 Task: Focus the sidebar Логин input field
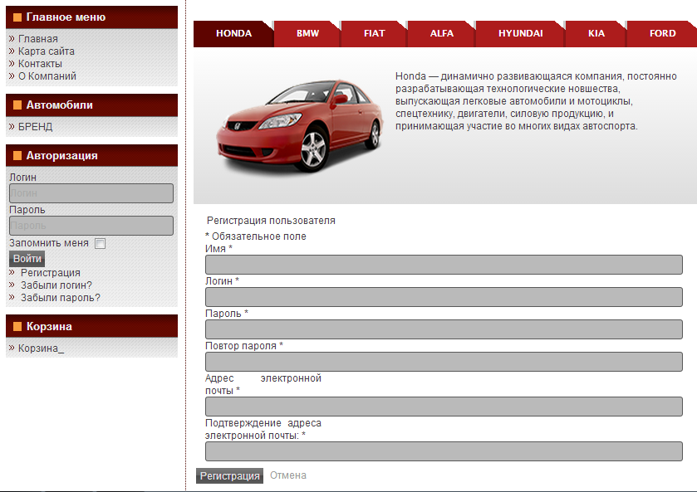click(x=91, y=193)
